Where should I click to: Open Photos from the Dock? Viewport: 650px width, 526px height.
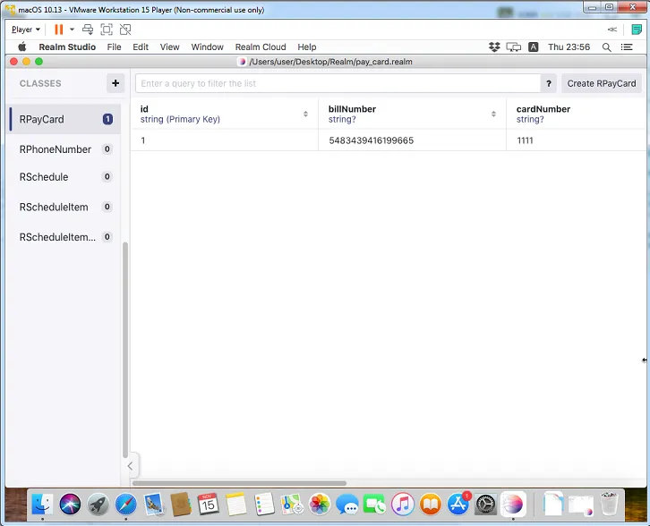click(320, 504)
